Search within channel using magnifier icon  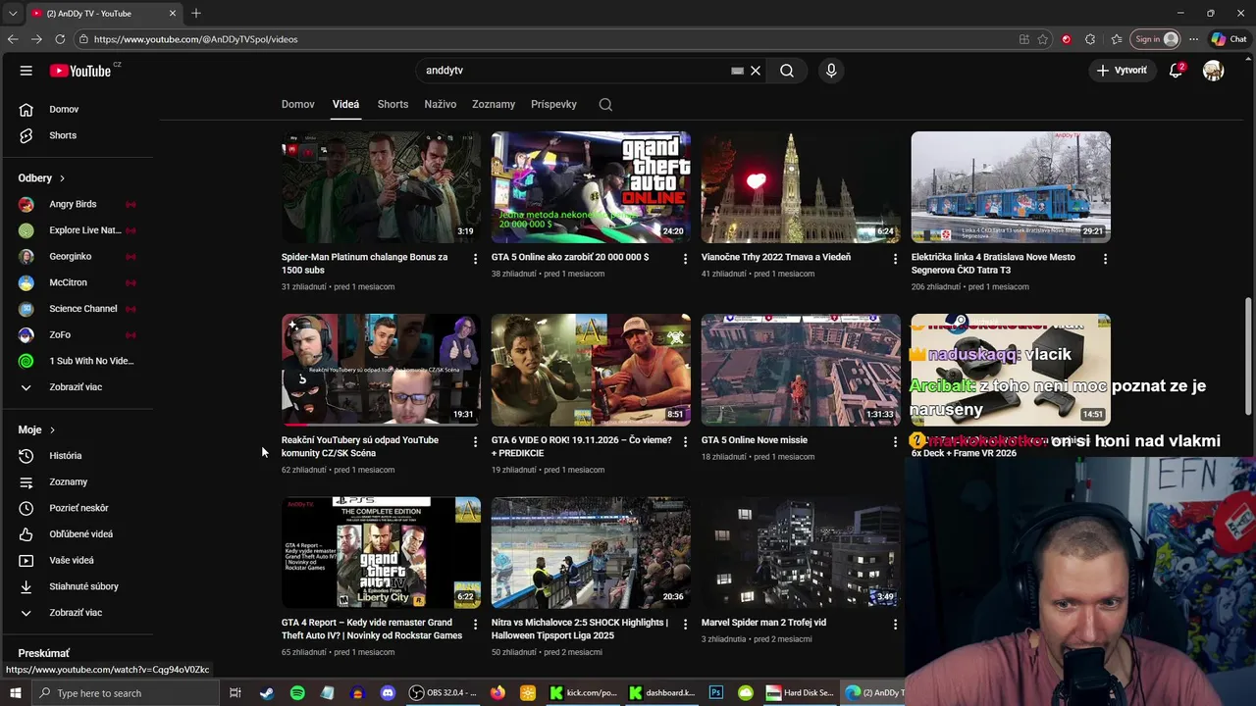tap(605, 104)
